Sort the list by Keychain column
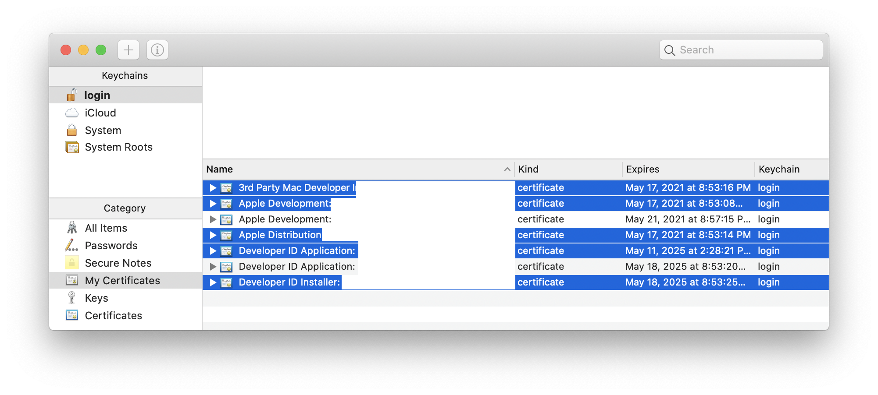Image resolution: width=878 pixels, height=395 pixels. (792, 169)
